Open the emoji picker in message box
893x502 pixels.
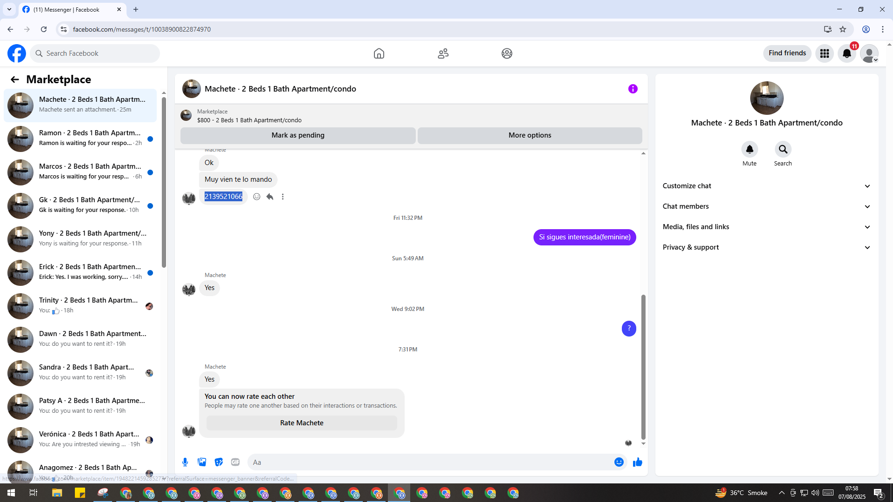(619, 462)
